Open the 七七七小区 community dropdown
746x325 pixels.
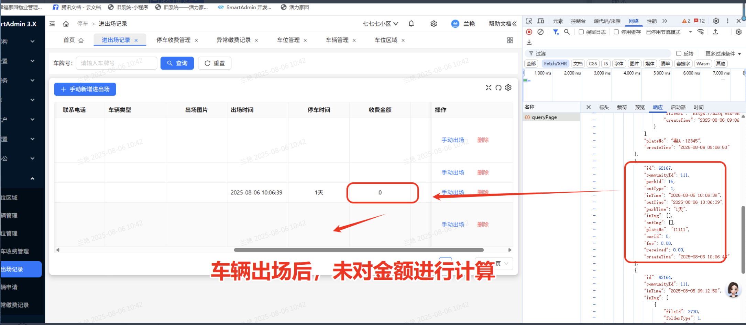(x=380, y=24)
